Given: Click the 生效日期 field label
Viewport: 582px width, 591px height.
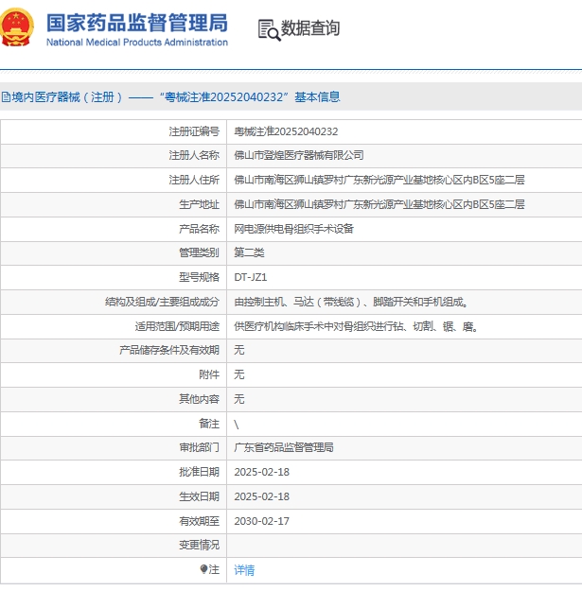Looking at the screenshot, I should 199,496.
